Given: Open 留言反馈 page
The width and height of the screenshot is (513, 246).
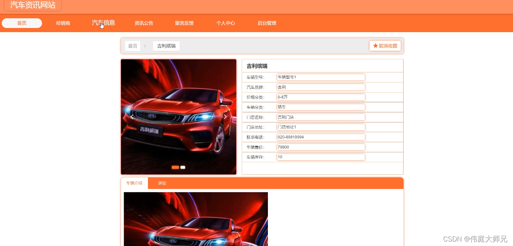Looking at the screenshot, I should [184, 23].
